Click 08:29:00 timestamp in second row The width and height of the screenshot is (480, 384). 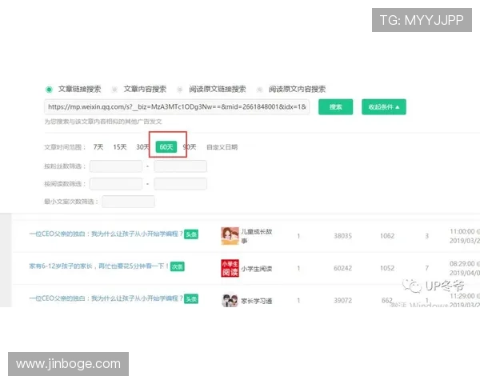pyautogui.click(x=462, y=264)
